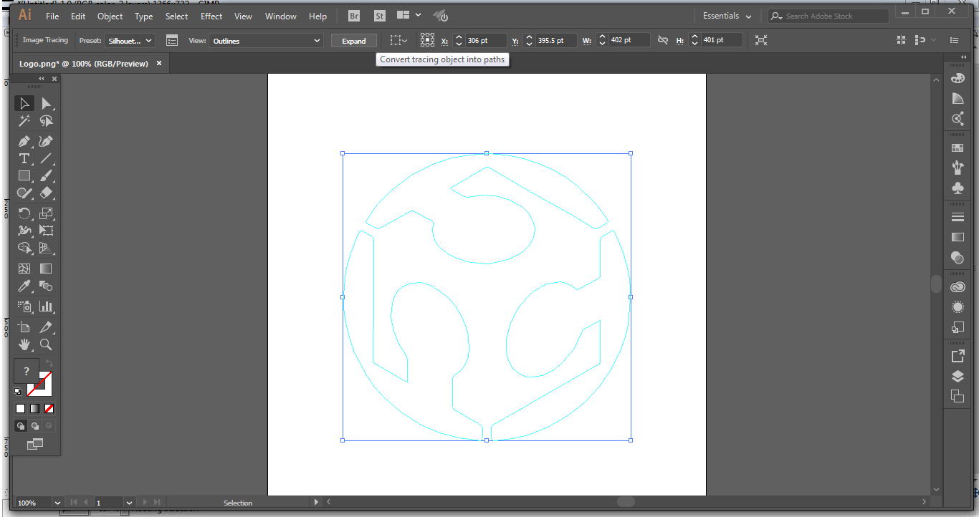Image resolution: width=979 pixels, height=517 pixels.
Task: Select the Direct Selection tool
Action: point(46,104)
